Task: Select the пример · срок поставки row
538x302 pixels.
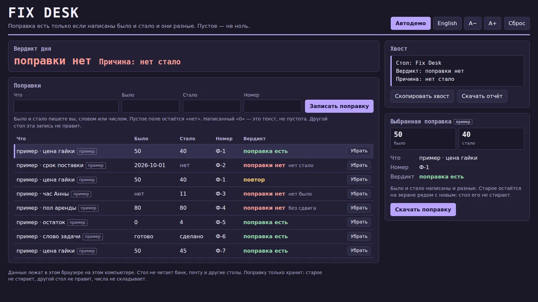Action: click(194, 165)
